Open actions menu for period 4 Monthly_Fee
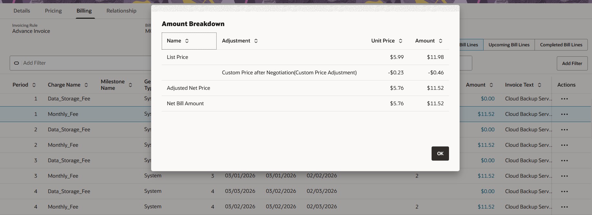Screen dimensions: 592x215 [x=564, y=207]
